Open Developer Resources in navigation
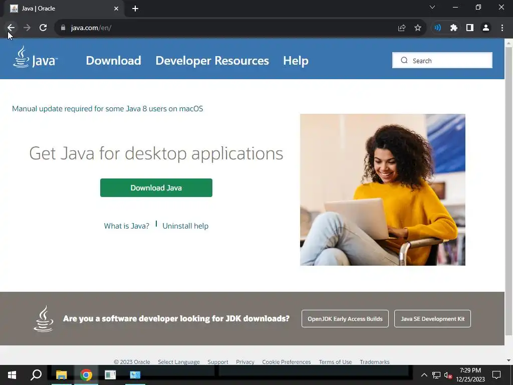This screenshot has height=385, width=513. coord(212,61)
